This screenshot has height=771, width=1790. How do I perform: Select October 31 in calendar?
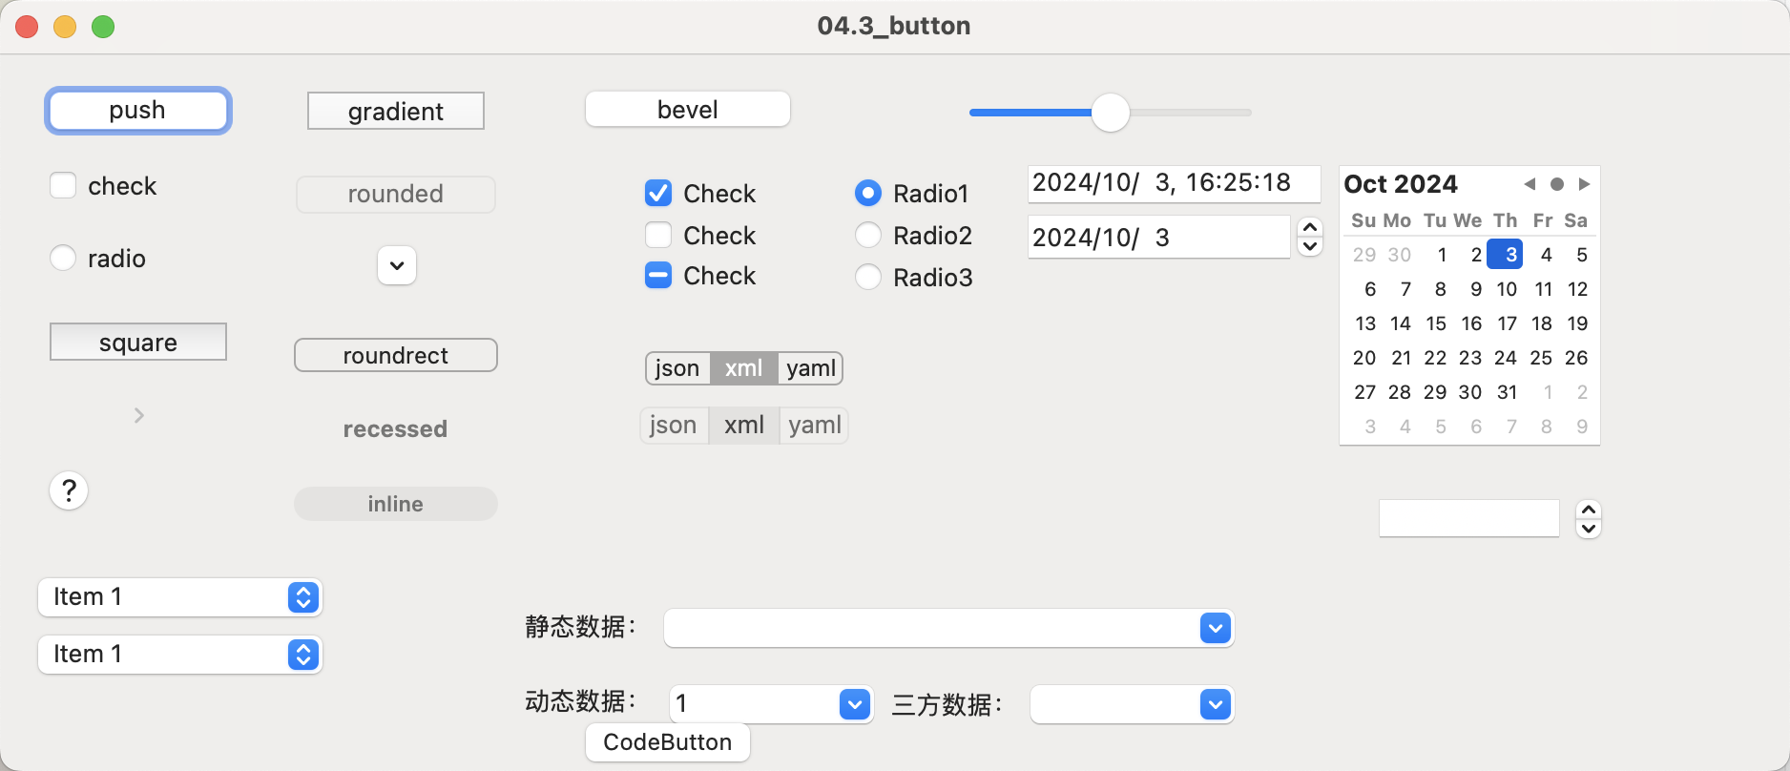tap(1507, 392)
